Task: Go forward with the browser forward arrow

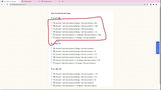Action: 5,4
